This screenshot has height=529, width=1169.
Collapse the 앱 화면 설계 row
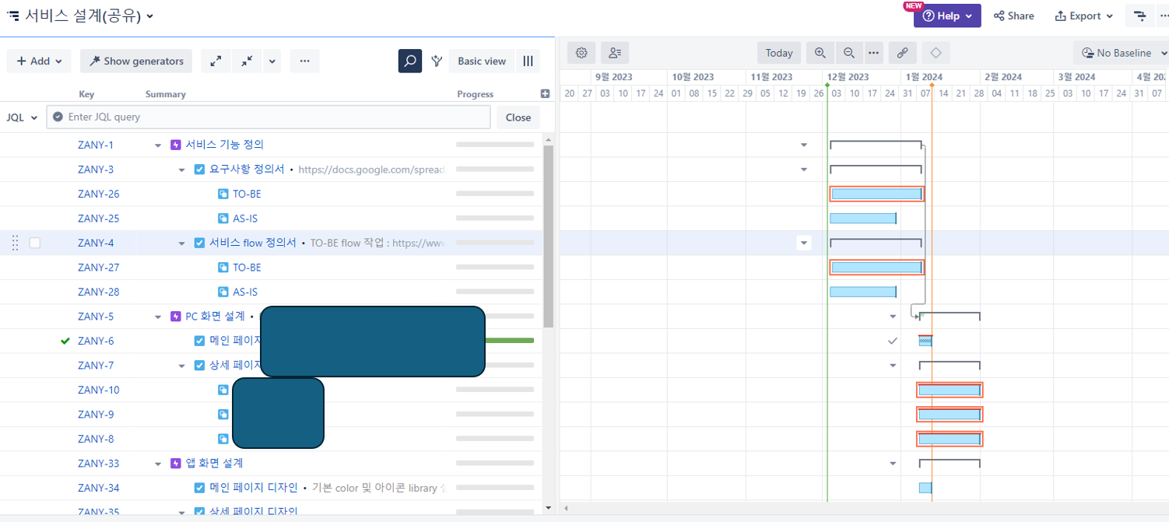(x=158, y=464)
